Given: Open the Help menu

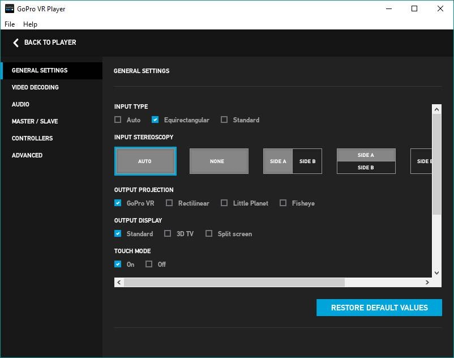Looking at the screenshot, I should [x=30, y=24].
